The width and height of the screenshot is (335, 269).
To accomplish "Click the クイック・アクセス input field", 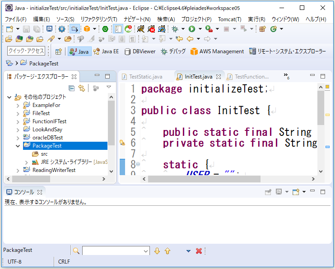I will point(26,51).
